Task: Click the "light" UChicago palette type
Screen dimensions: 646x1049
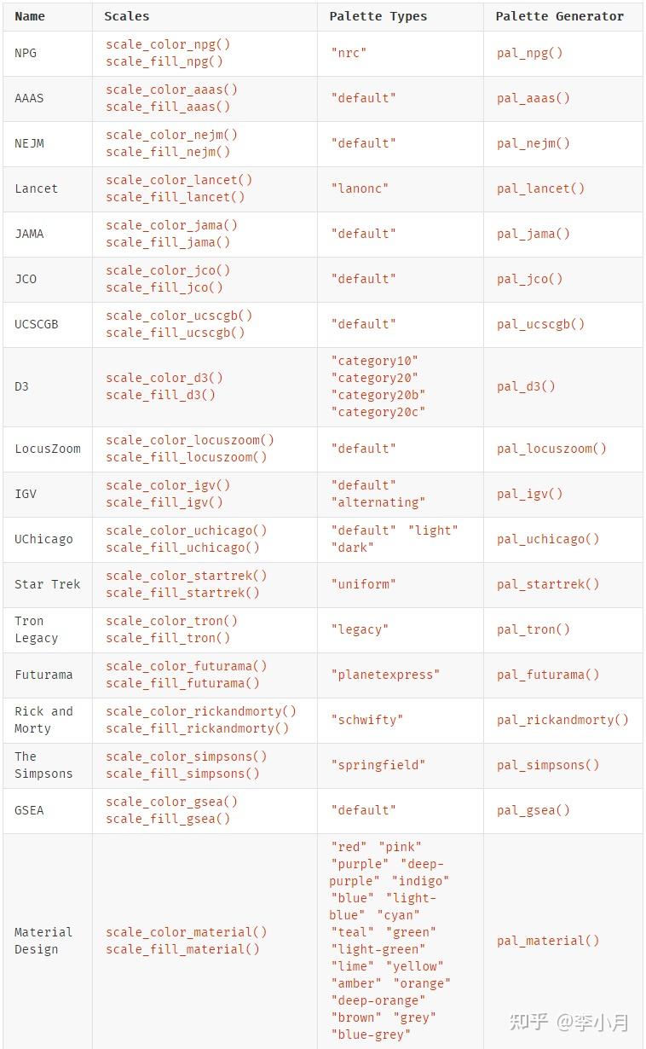Action: click(x=434, y=530)
